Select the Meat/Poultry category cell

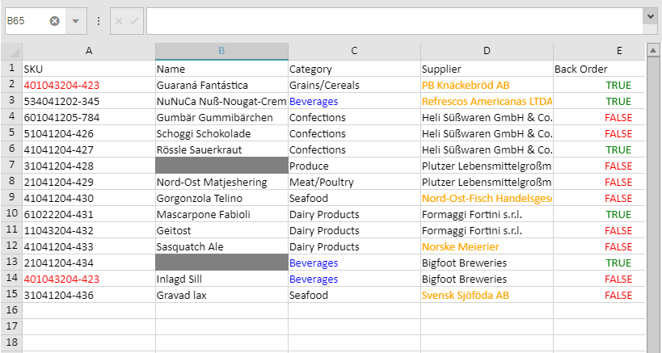(x=354, y=183)
